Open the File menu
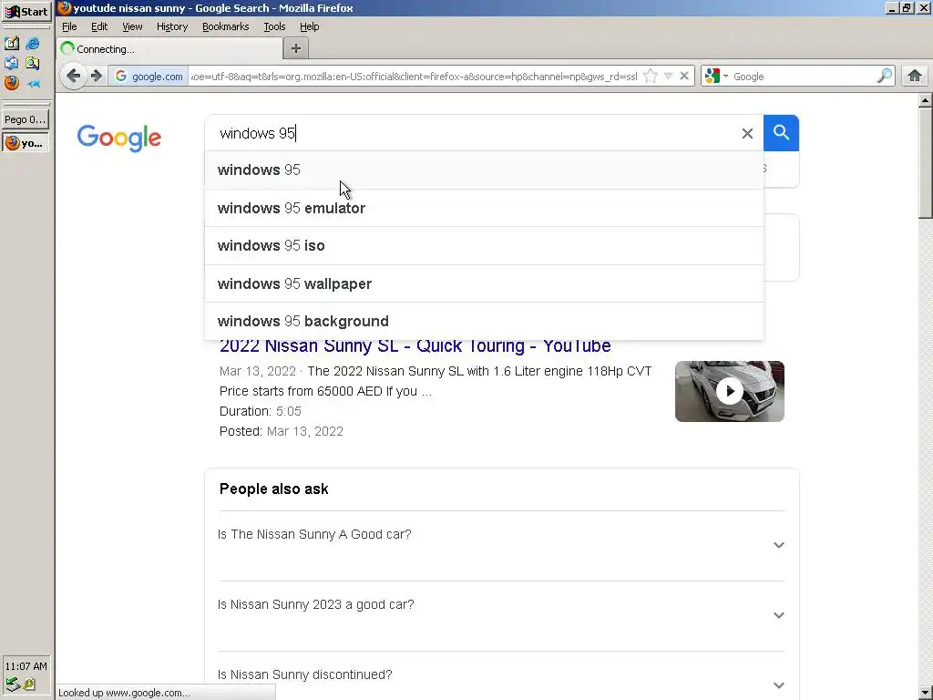This screenshot has height=700, width=933. pos(69,26)
